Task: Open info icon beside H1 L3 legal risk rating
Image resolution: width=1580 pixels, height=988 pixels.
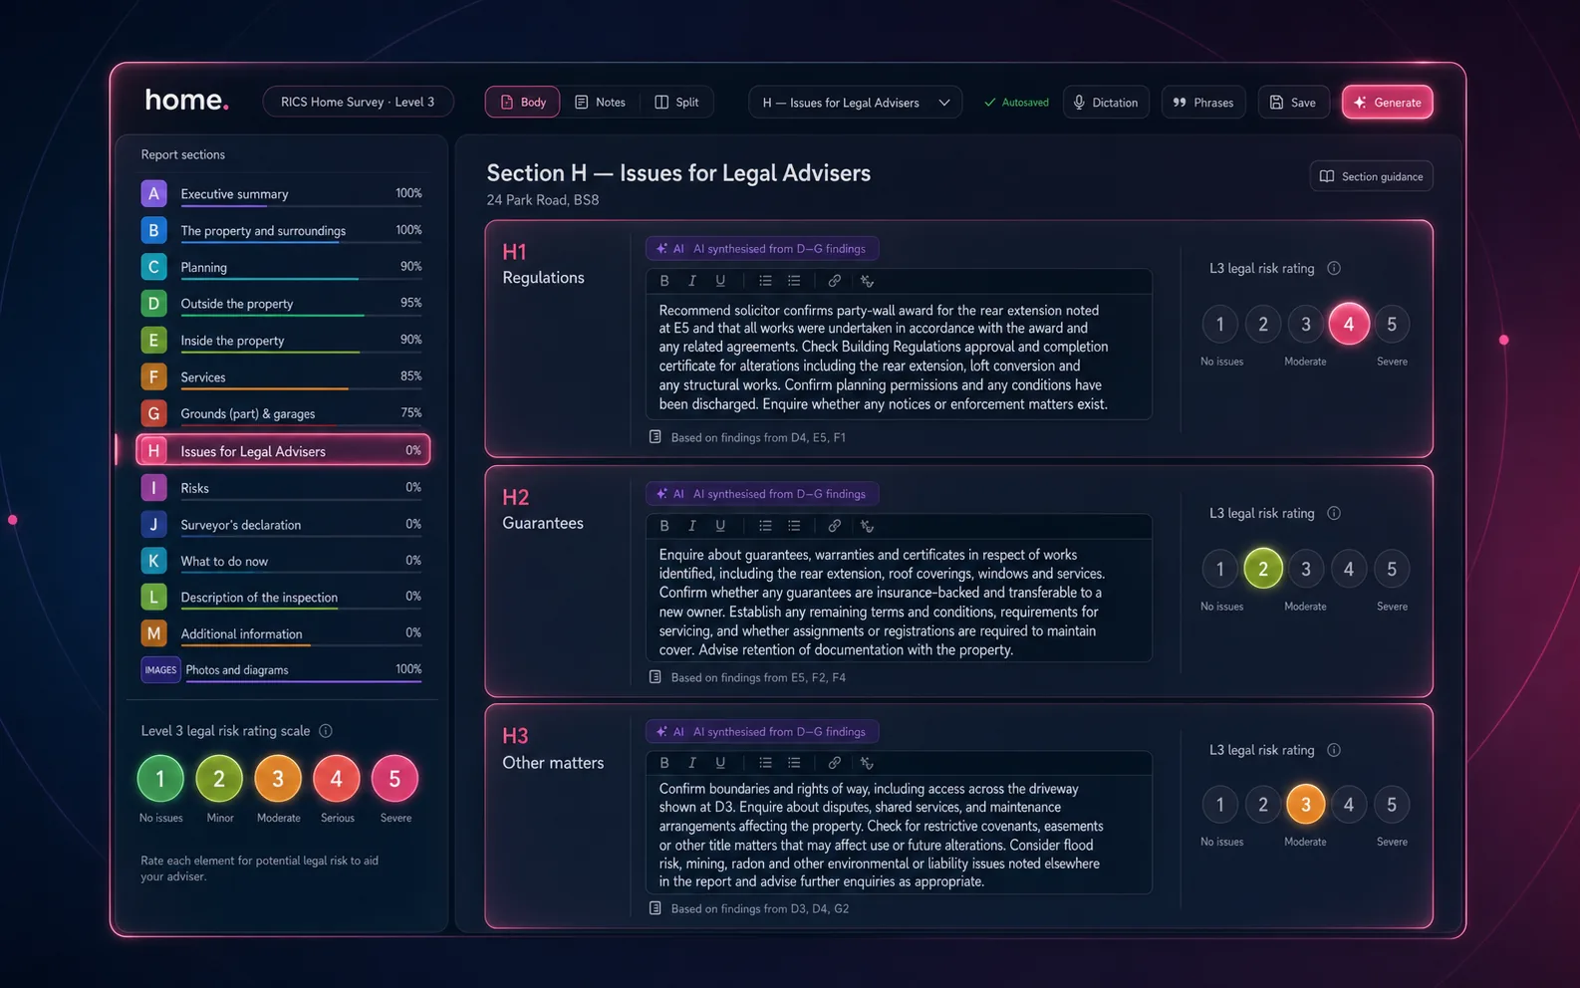Action: point(1334,269)
